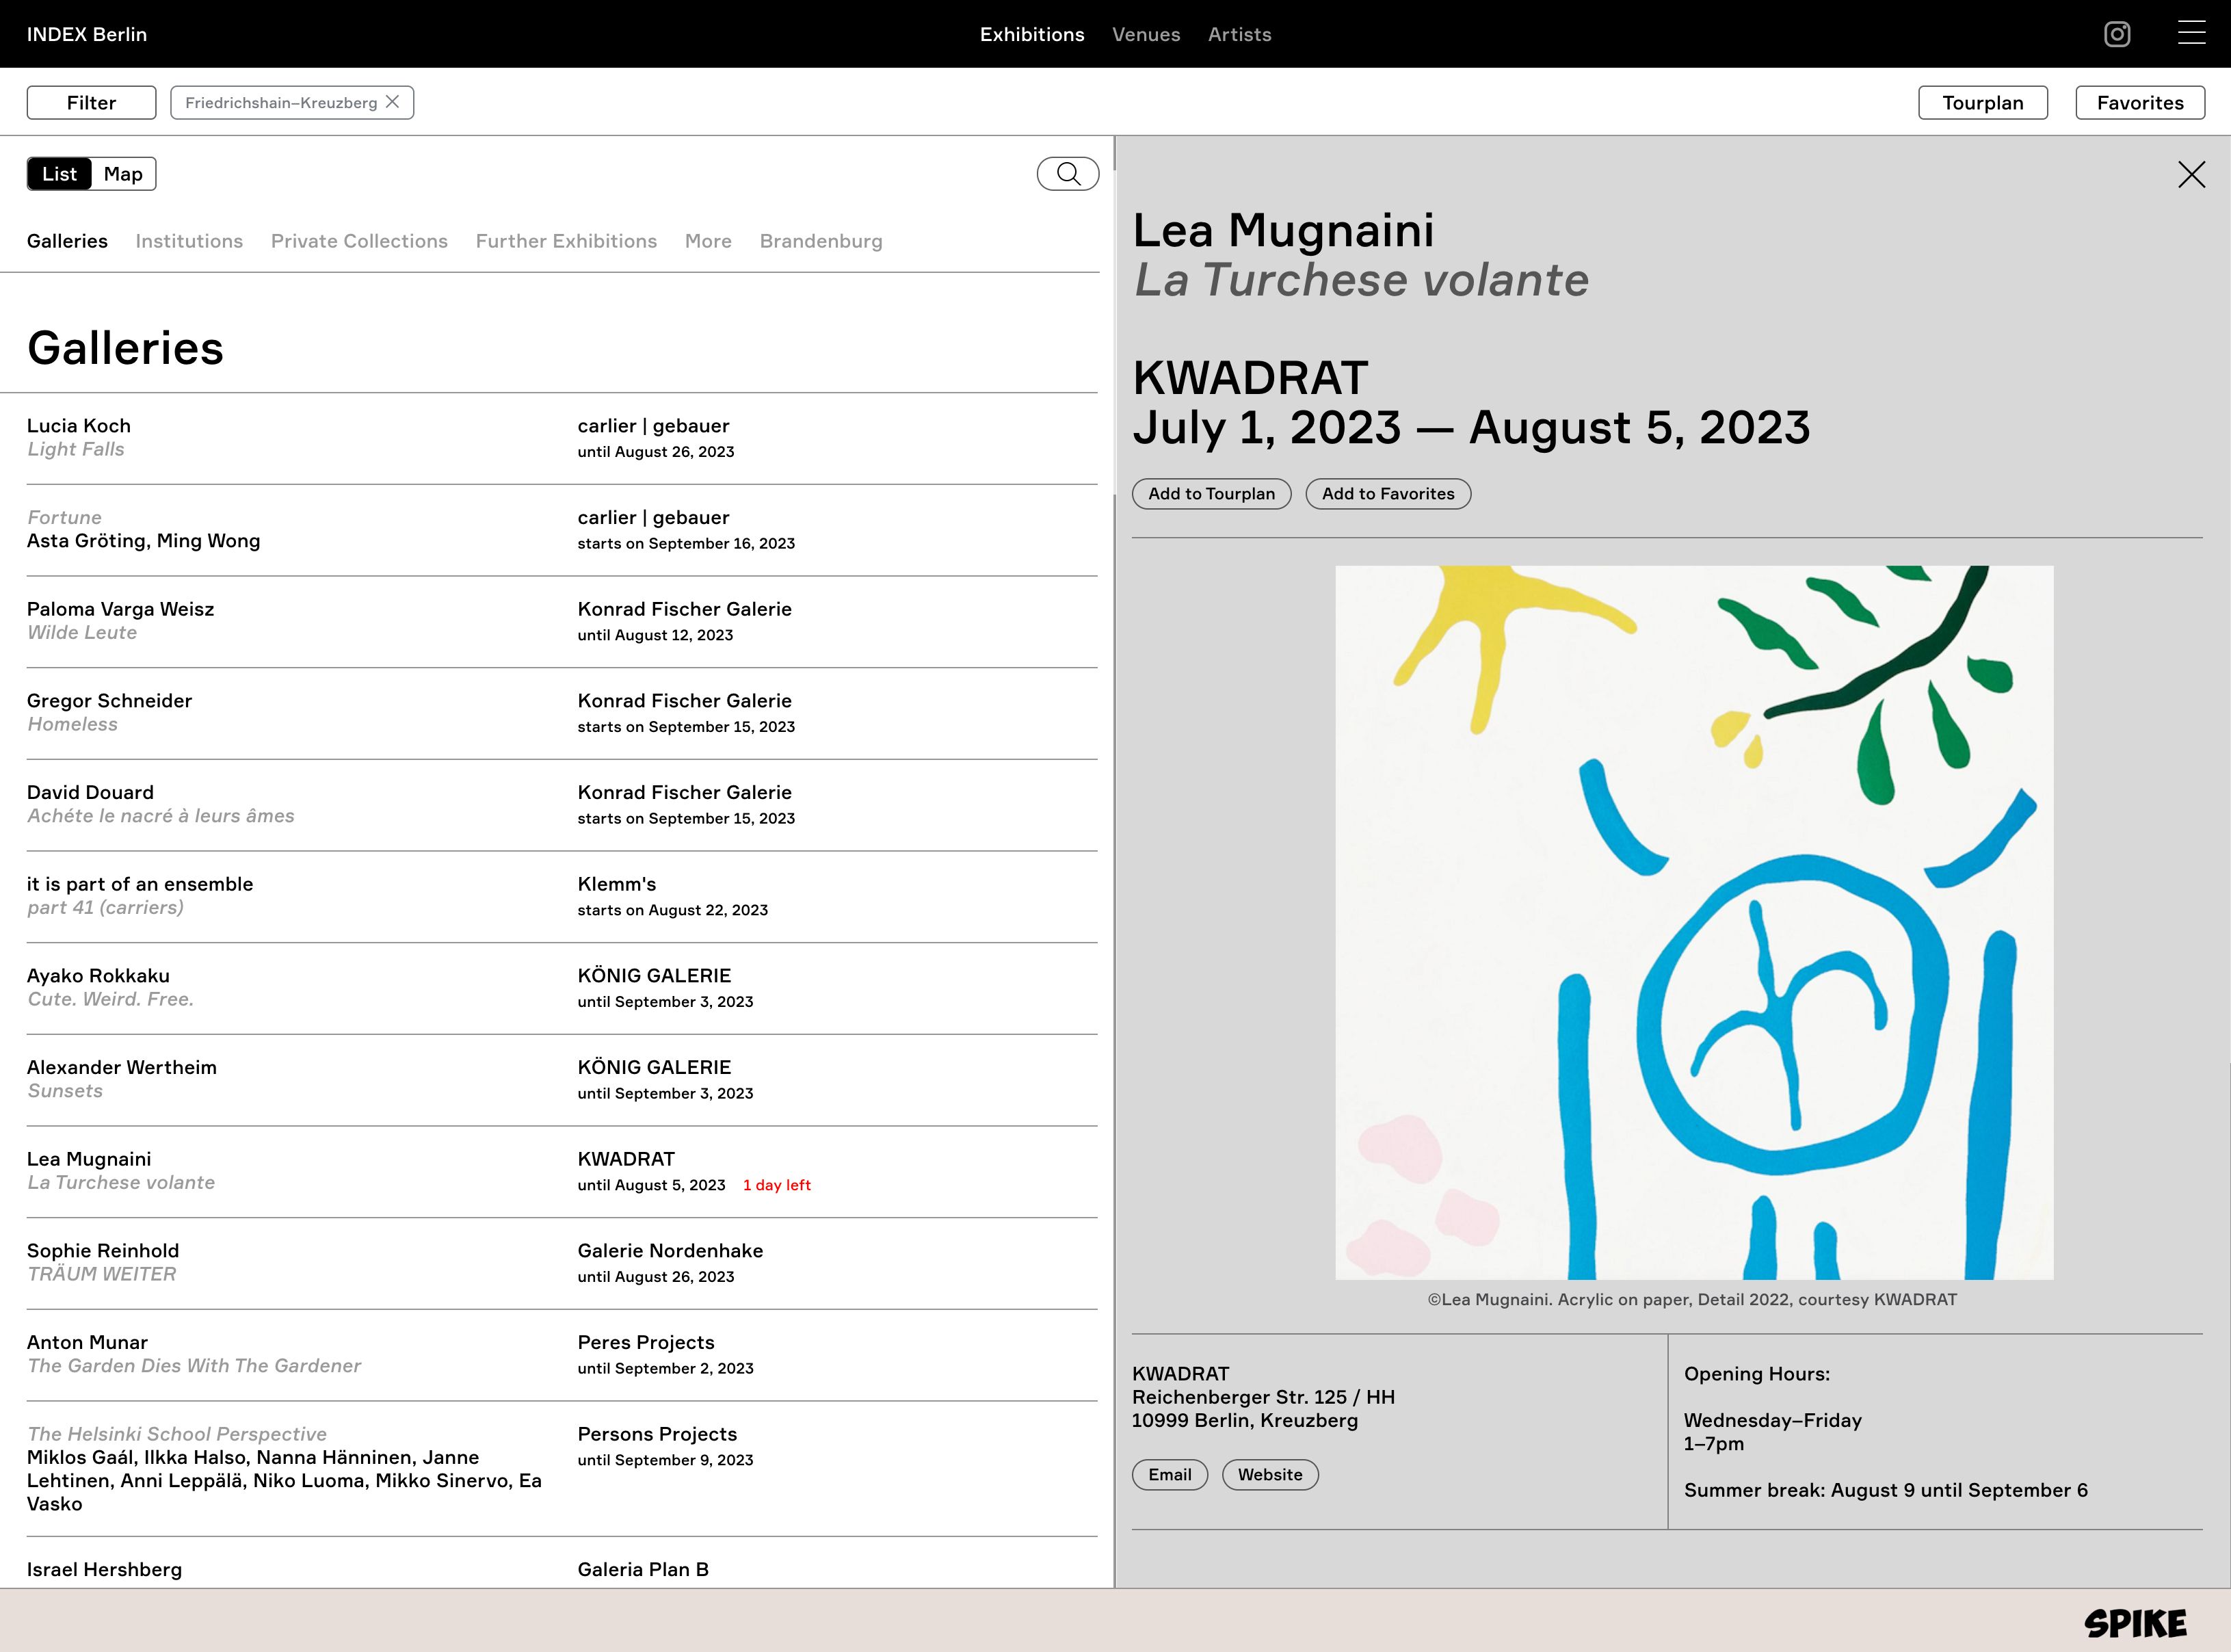This screenshot has width=2231, height=1652.
Task: Select the Institutions tab
Action: [189, 241]
